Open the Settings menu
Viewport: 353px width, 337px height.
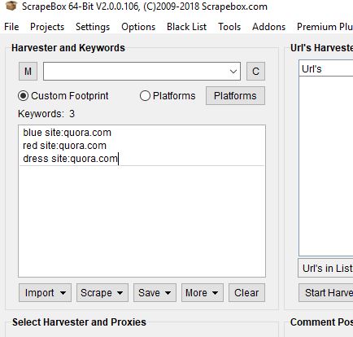tap(93, 27)
